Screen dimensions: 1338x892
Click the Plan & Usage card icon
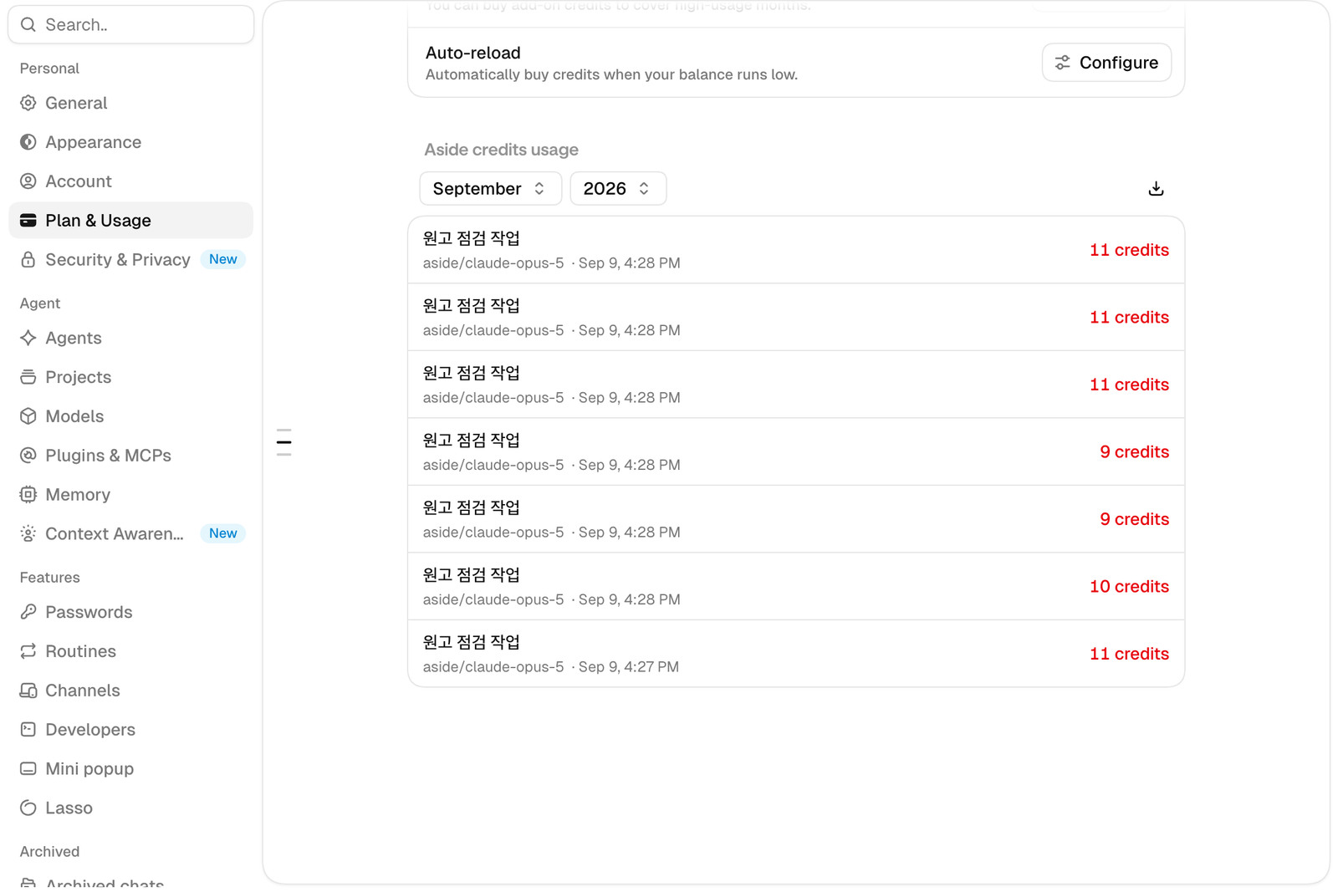28,221
